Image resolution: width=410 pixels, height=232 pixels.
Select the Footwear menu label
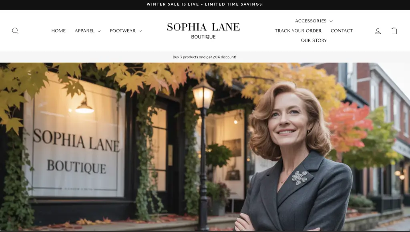(123, 30)
